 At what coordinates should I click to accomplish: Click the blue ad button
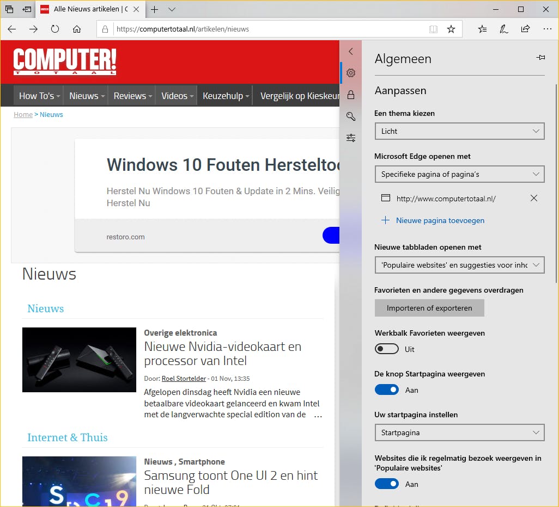click(331, 236)
